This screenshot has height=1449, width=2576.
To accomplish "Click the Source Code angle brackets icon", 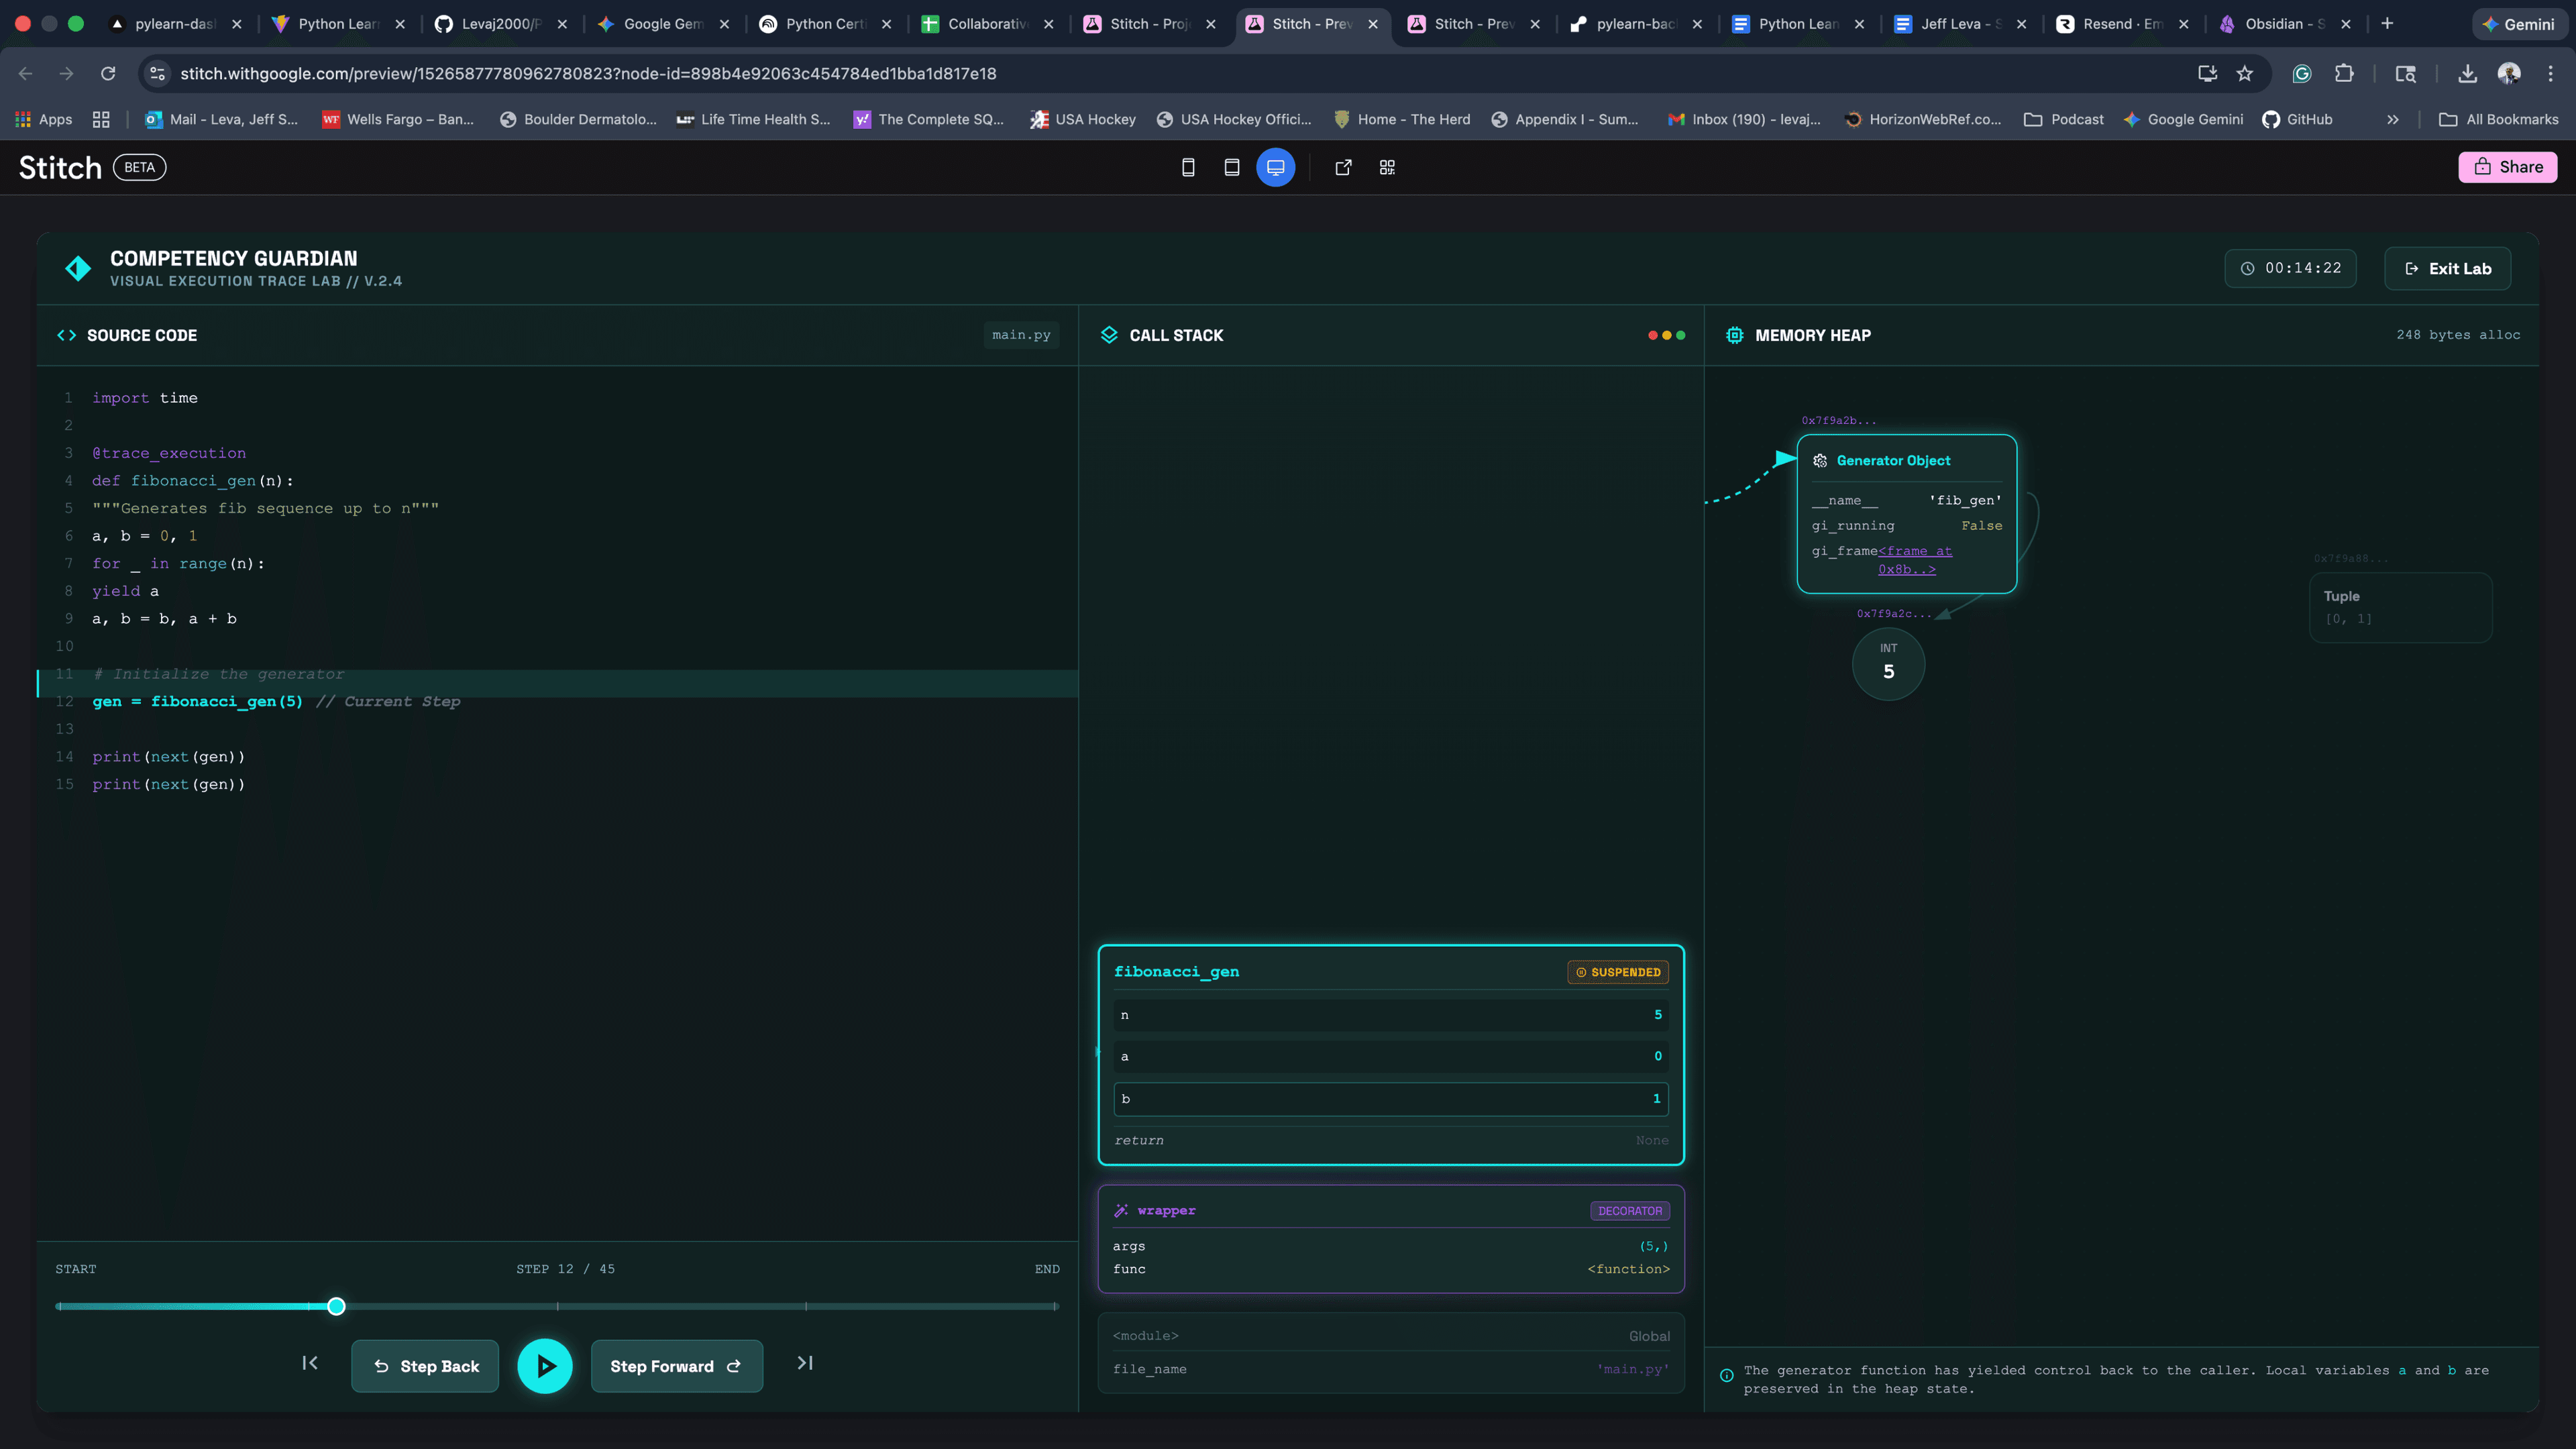I will point(67,335).
